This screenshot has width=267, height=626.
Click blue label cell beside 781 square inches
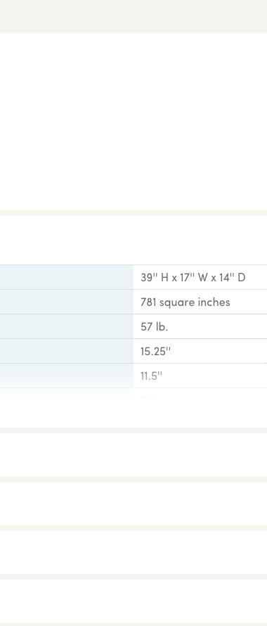coord(67,302)
